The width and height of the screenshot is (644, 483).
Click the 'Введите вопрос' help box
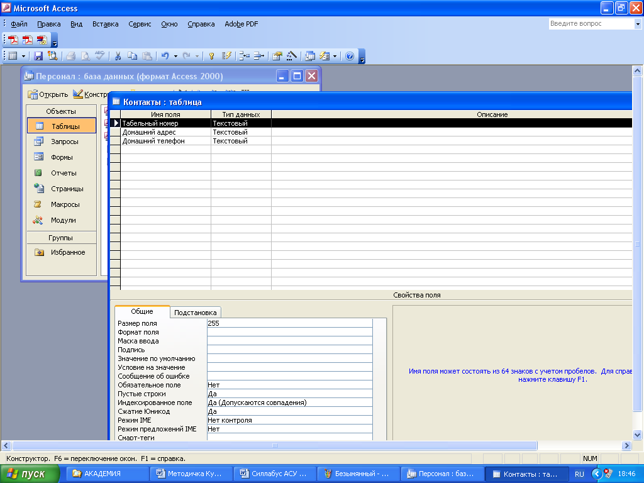point(591,23)
